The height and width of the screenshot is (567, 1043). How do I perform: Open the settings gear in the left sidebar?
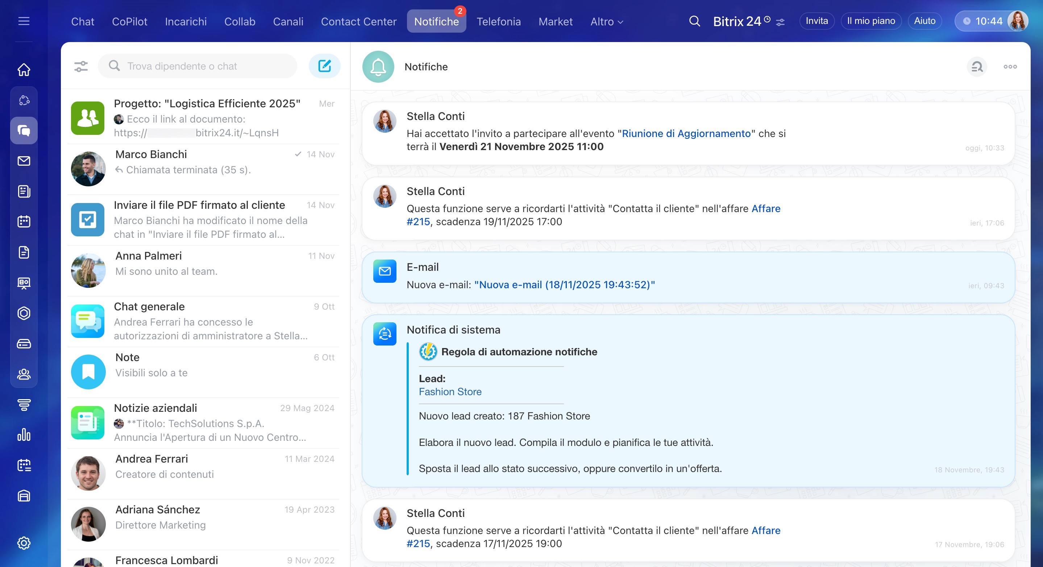24,543
